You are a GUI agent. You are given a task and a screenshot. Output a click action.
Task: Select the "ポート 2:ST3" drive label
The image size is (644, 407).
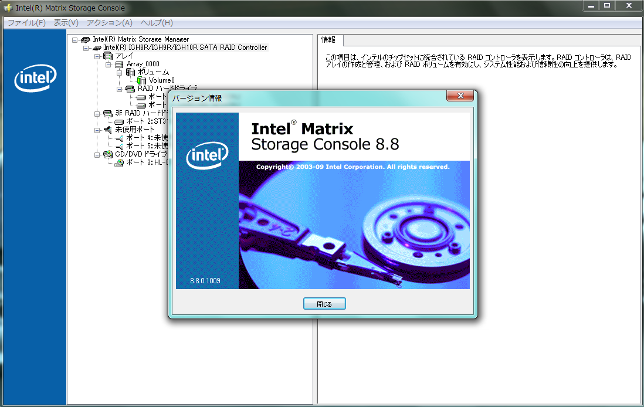(x=147, y=121)
